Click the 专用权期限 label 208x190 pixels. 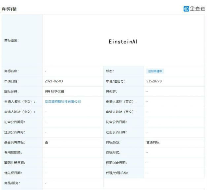(x=13, y=152)
